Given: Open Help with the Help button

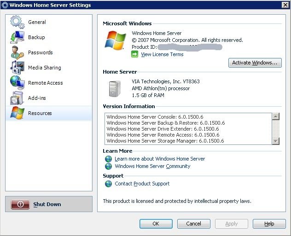Looking at the screenshot, I should pos(269,224).
